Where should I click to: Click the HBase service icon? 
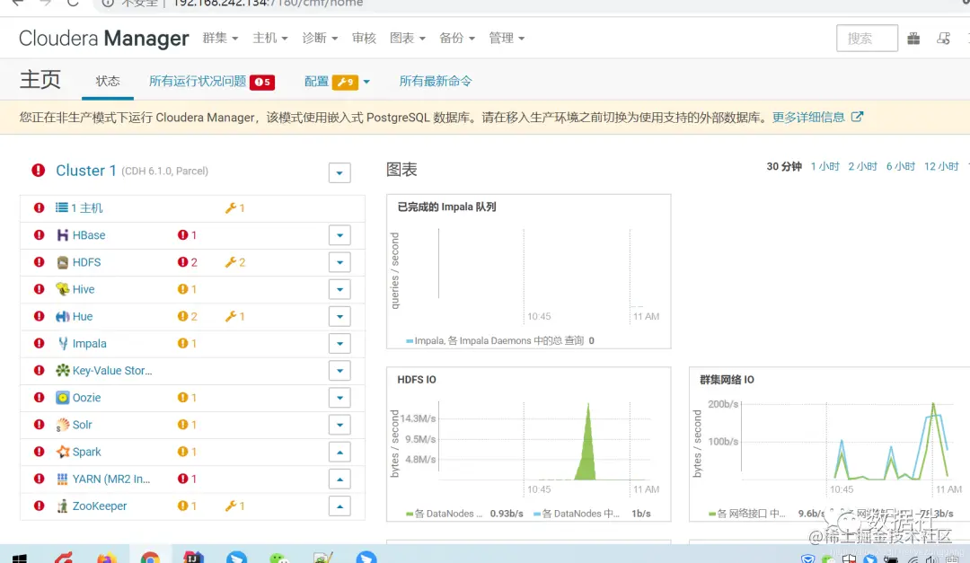click(63, 235)
